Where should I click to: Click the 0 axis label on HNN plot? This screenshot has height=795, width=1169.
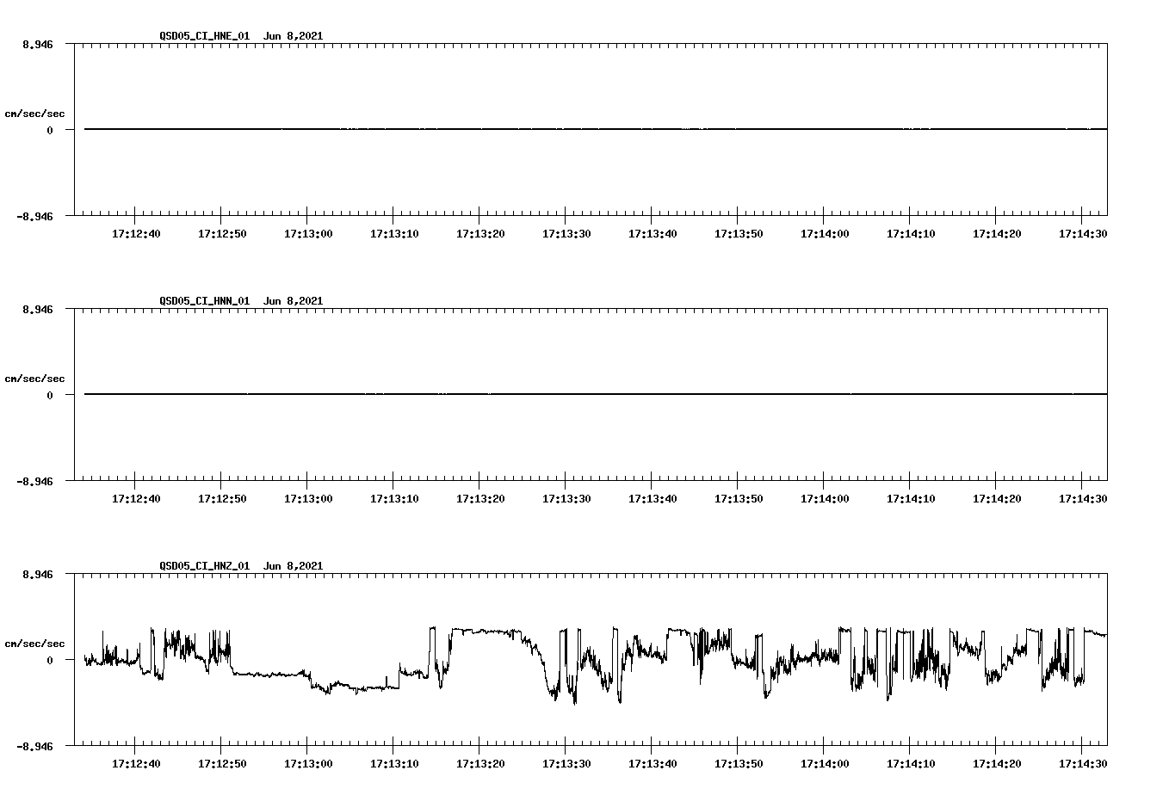[x=50, y=396]
